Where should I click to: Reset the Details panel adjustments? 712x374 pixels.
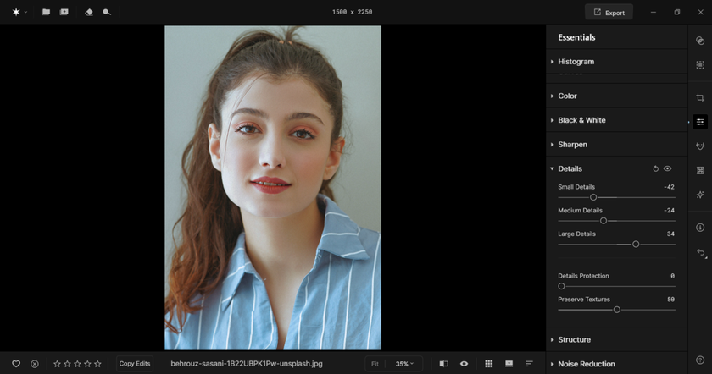point(655,169)
